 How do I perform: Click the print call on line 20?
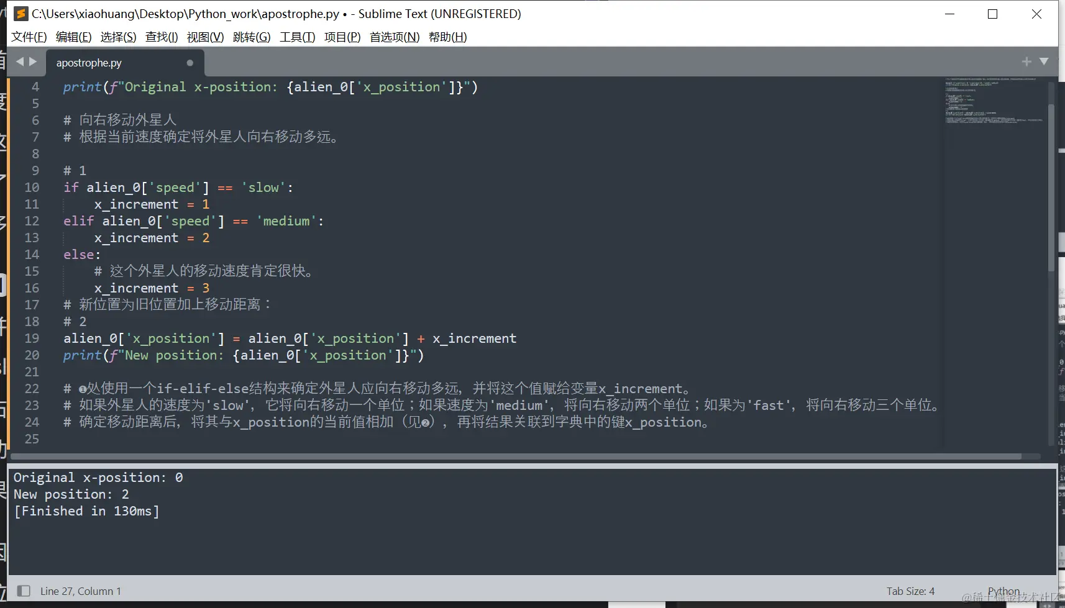click(x=244, y=355)
